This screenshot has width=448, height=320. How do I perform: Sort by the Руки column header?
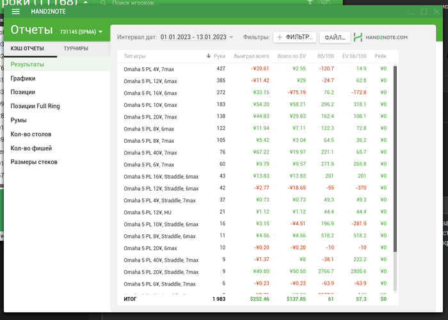220,56
